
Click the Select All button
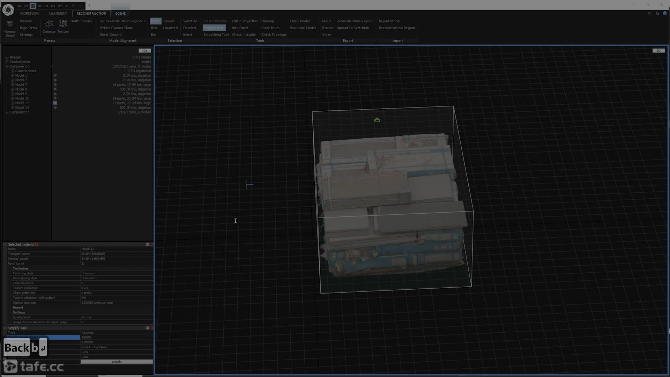coord(190,21)
